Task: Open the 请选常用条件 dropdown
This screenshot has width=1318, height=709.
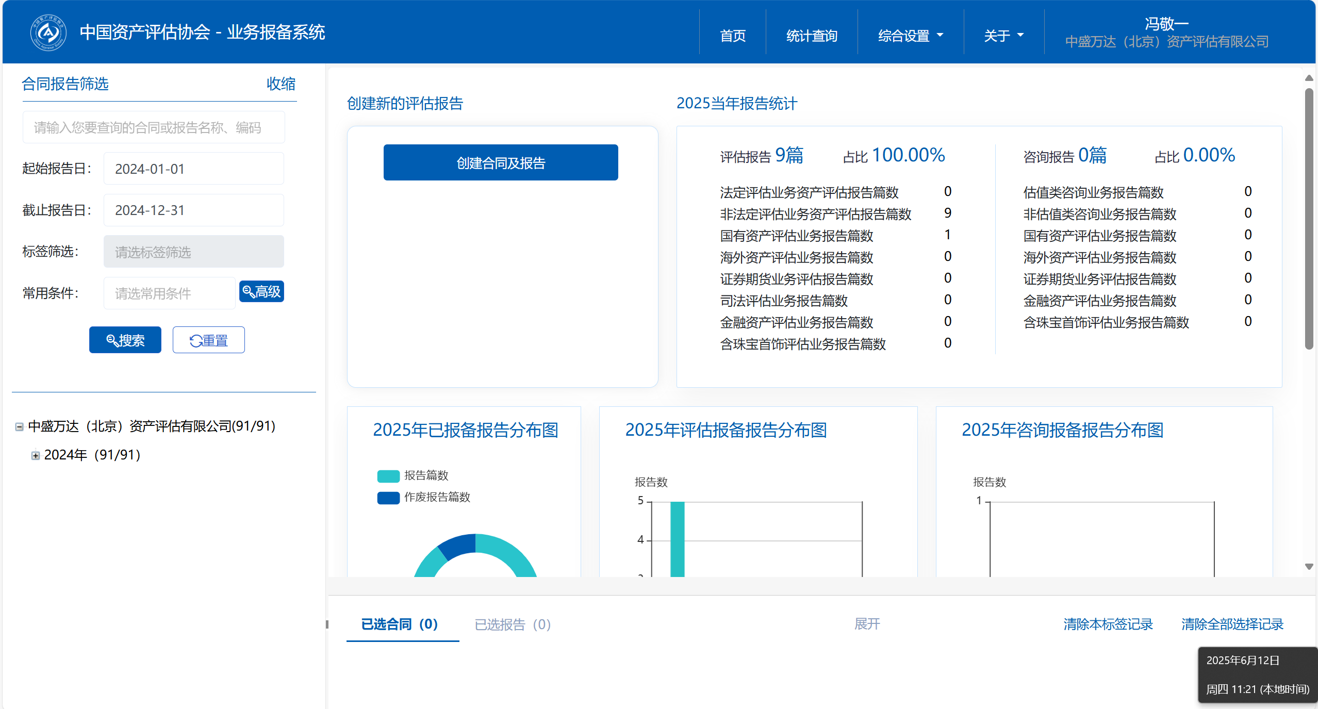Action: [169, 293]
